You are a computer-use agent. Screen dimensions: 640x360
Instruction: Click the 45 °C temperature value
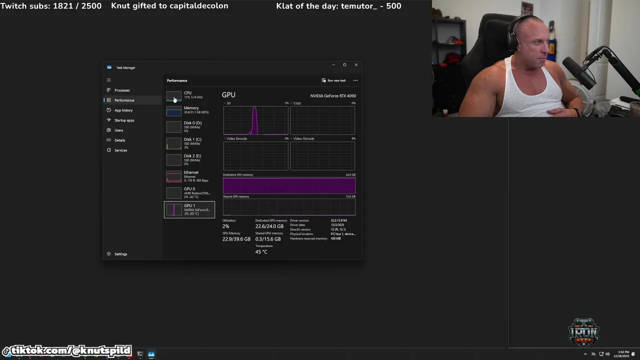pos(261,252)
